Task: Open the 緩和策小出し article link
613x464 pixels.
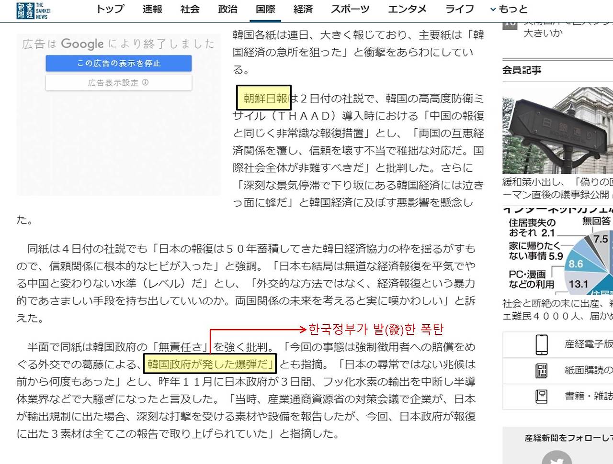Action: [x=557, y=188]
